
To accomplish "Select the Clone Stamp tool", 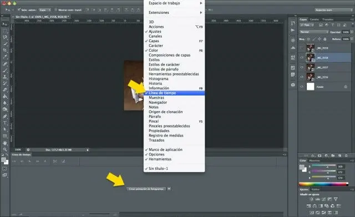I will pos(4,77).
